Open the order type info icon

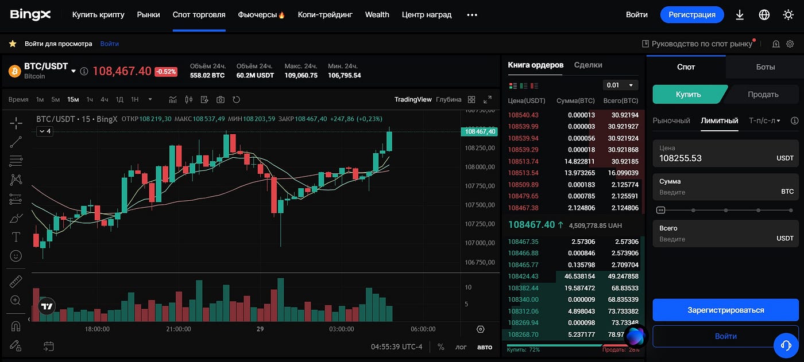[795, 120]
